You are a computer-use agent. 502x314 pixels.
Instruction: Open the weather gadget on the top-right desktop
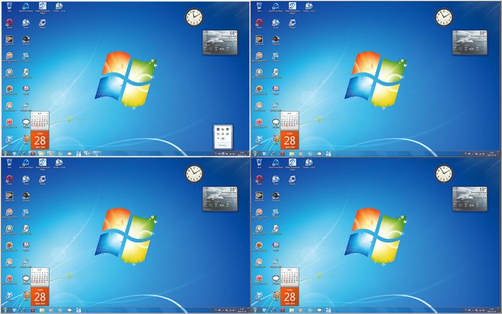[469, 42]
